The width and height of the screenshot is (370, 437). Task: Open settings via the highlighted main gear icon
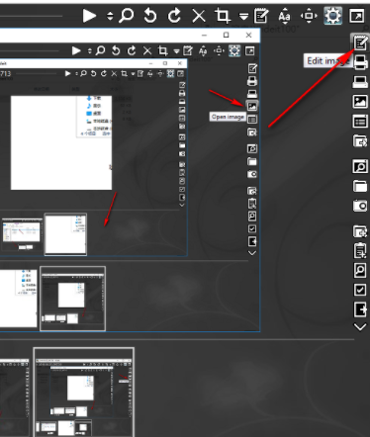332,16
